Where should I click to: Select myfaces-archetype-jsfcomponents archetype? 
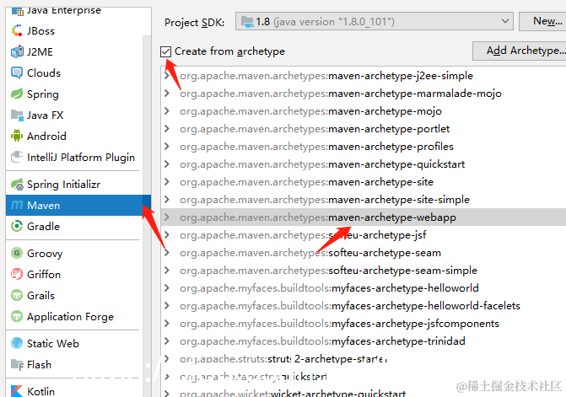[x=415, y=324]
